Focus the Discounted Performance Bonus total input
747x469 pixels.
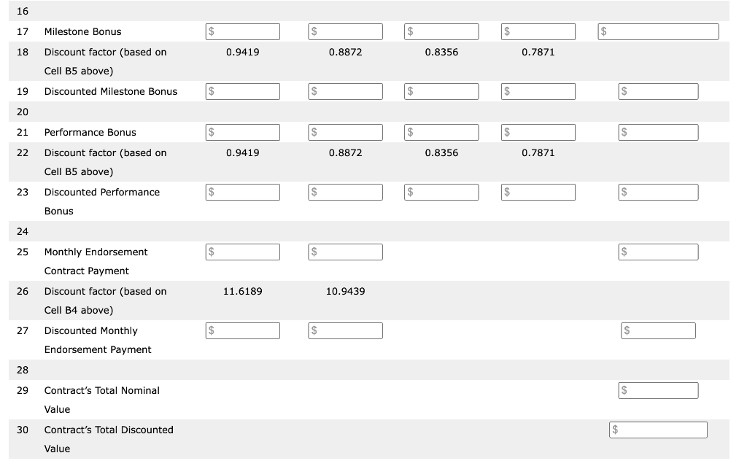[658, 193]
